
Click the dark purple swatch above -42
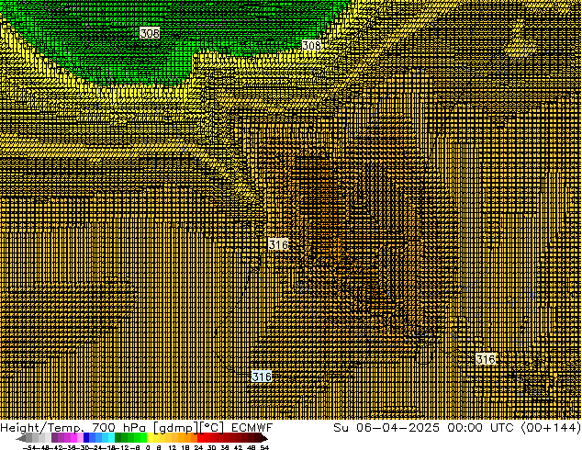pyautogui.click(x=54, y=438)
